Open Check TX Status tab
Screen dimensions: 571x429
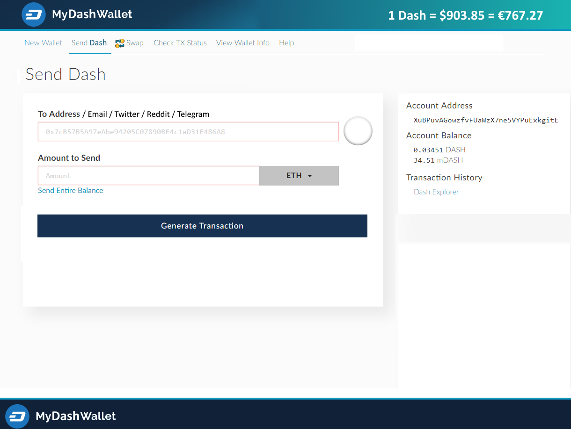tap(180, 43)
